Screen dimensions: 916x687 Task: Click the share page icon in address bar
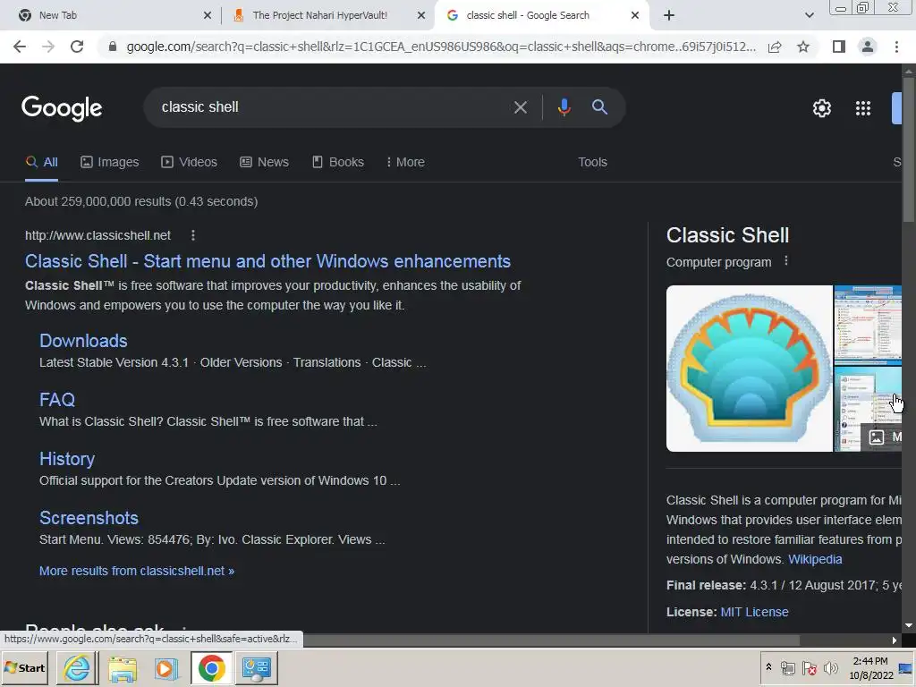[775, 47]
